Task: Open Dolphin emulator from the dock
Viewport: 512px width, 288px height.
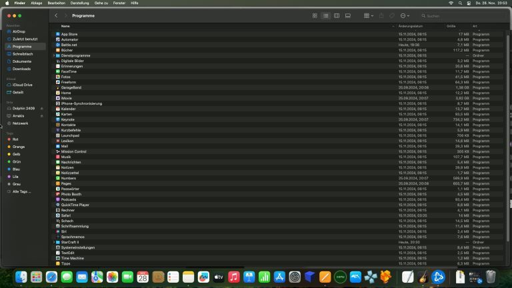Action: click(x=355, y=277)
